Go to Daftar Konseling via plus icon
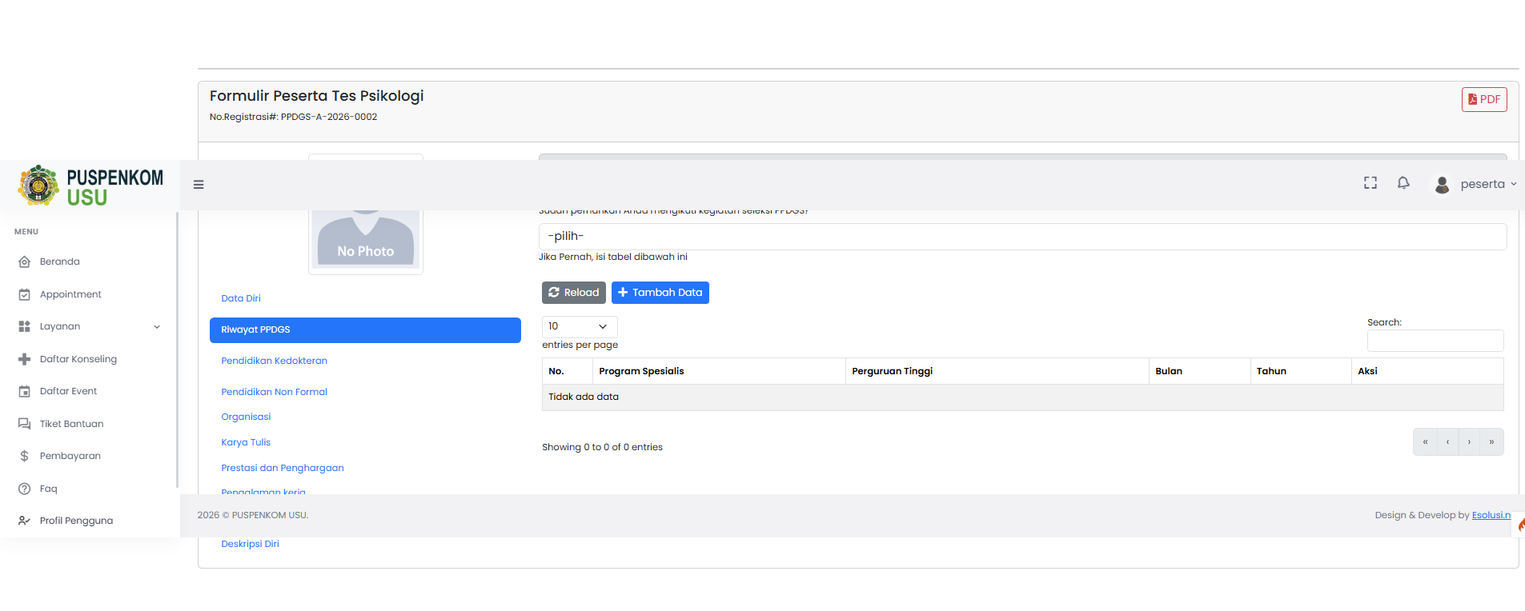The image size is (1525, 611). click(24, 359)
